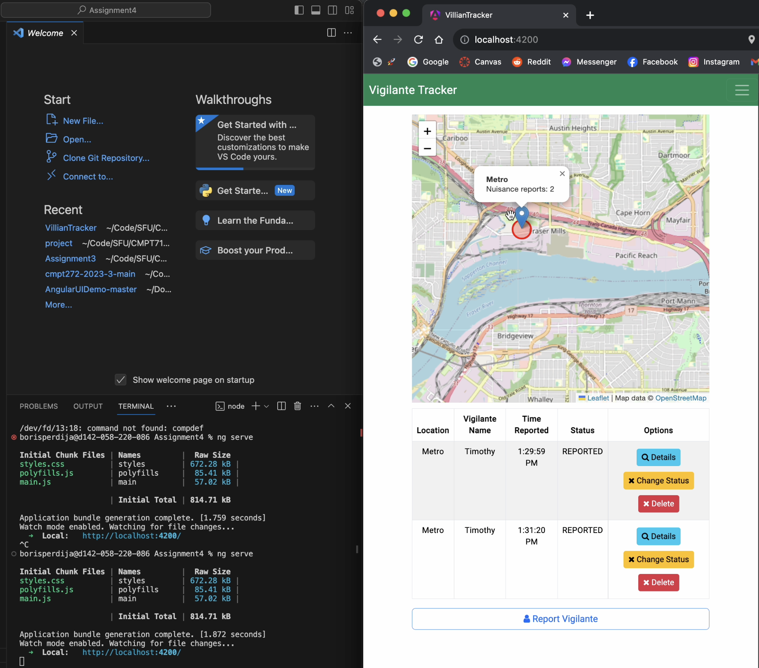This screenshot has width=759, height=668.
Task: Switch to the PROBLEMS tab
Action: 39,406
